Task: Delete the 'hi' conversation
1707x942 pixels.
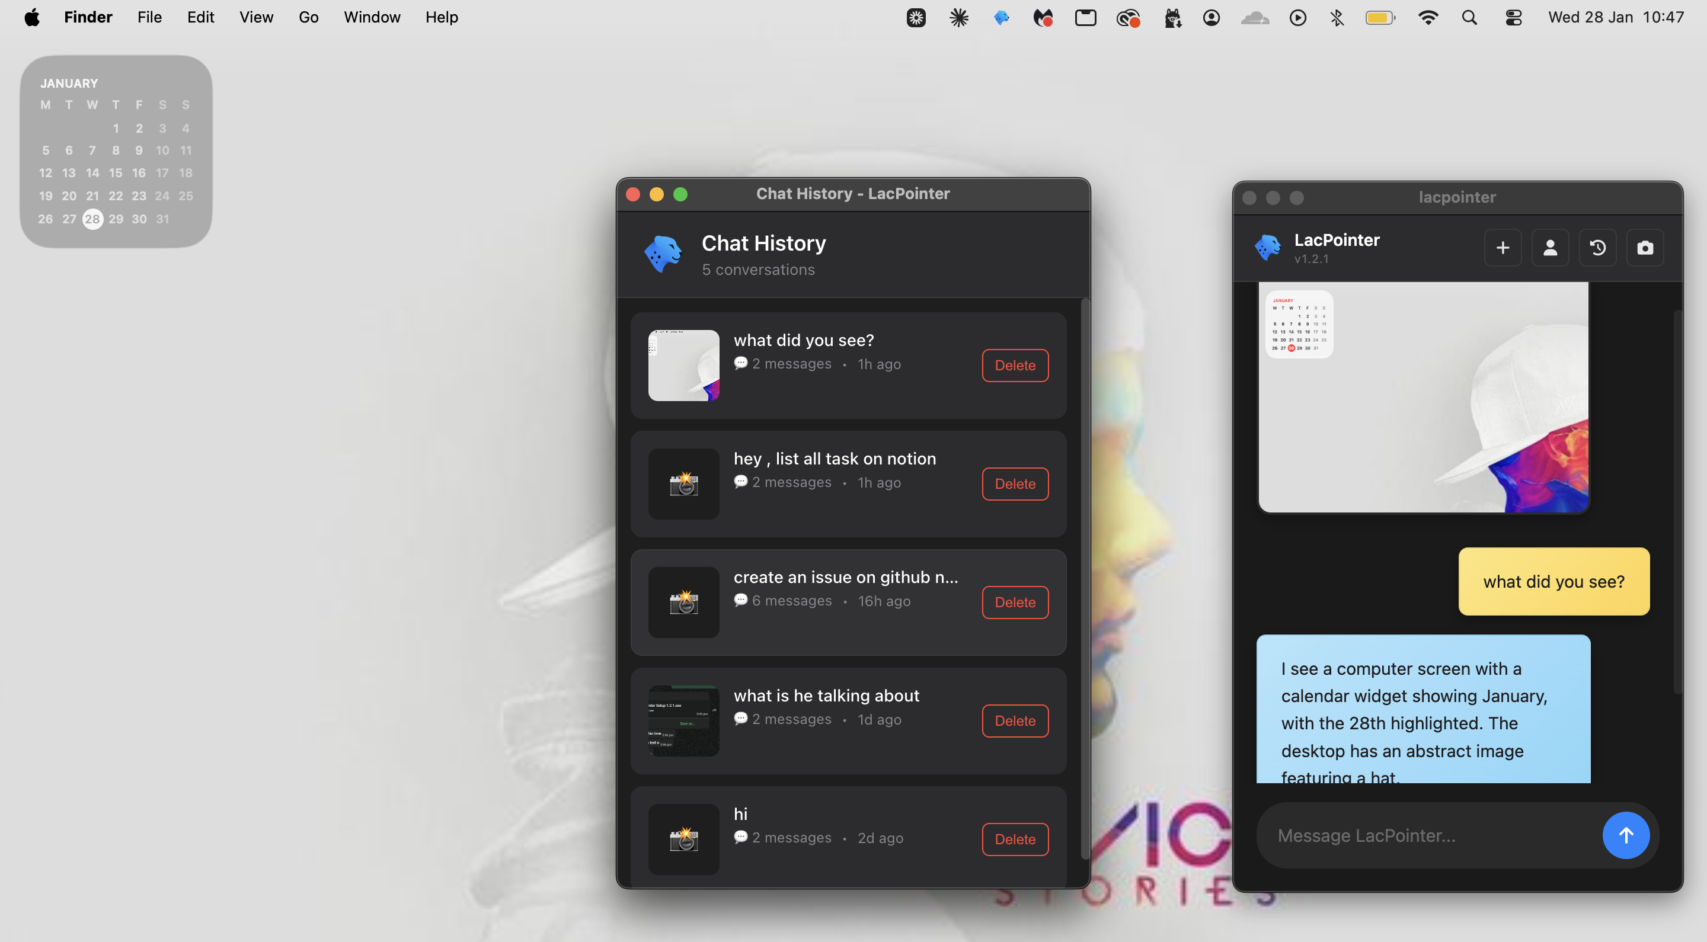Action: 1015,839
